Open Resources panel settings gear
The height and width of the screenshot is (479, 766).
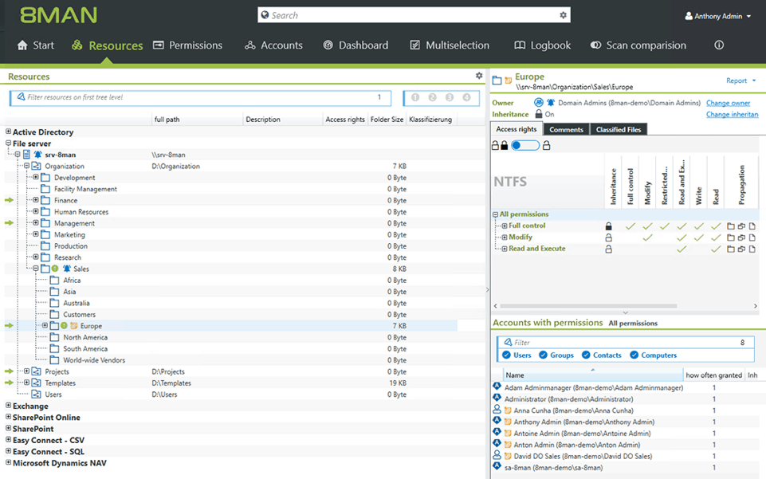(479, 76)
